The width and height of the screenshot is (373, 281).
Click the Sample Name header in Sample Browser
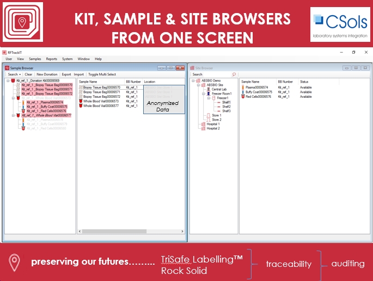[x=101, y=82]
